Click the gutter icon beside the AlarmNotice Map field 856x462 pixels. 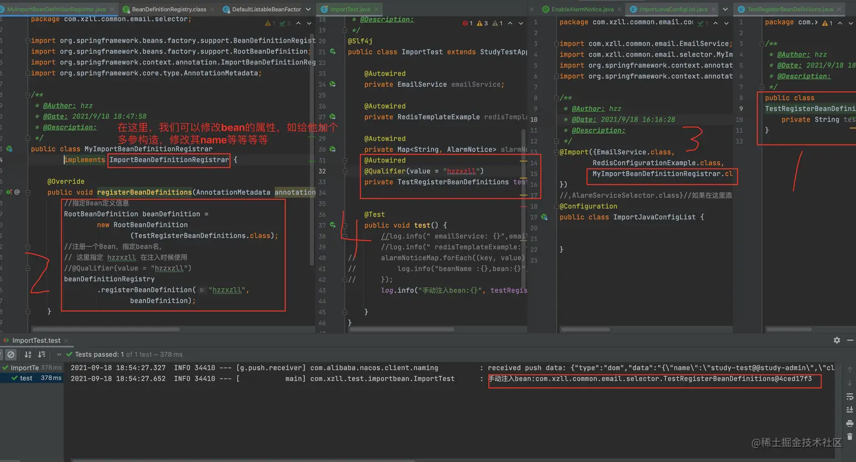(333, 149)
